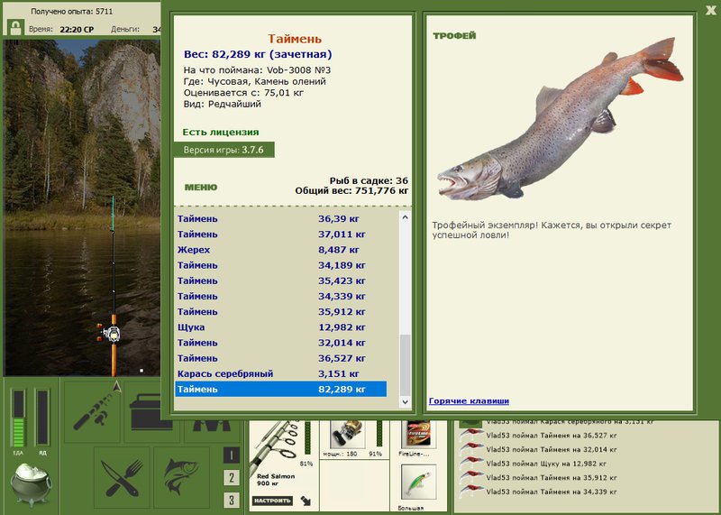The image size is (721, 515).
Task: Click the fish list scrollbar up arrow
Action: coord(405,216)
